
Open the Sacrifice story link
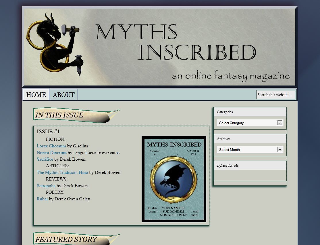[45, 159]
